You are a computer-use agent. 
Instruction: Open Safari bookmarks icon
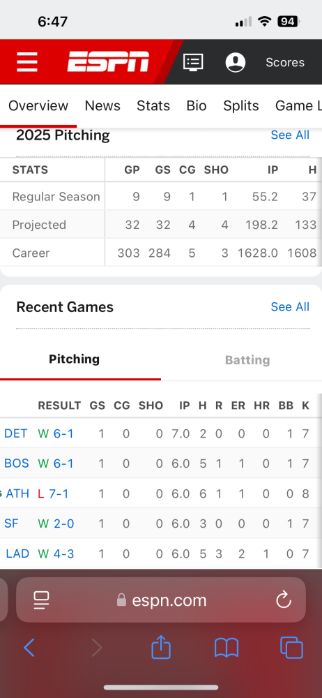coord(227,648)
